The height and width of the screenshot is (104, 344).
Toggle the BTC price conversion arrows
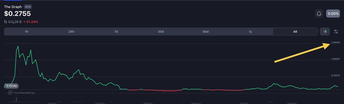[x=6, y=22]
